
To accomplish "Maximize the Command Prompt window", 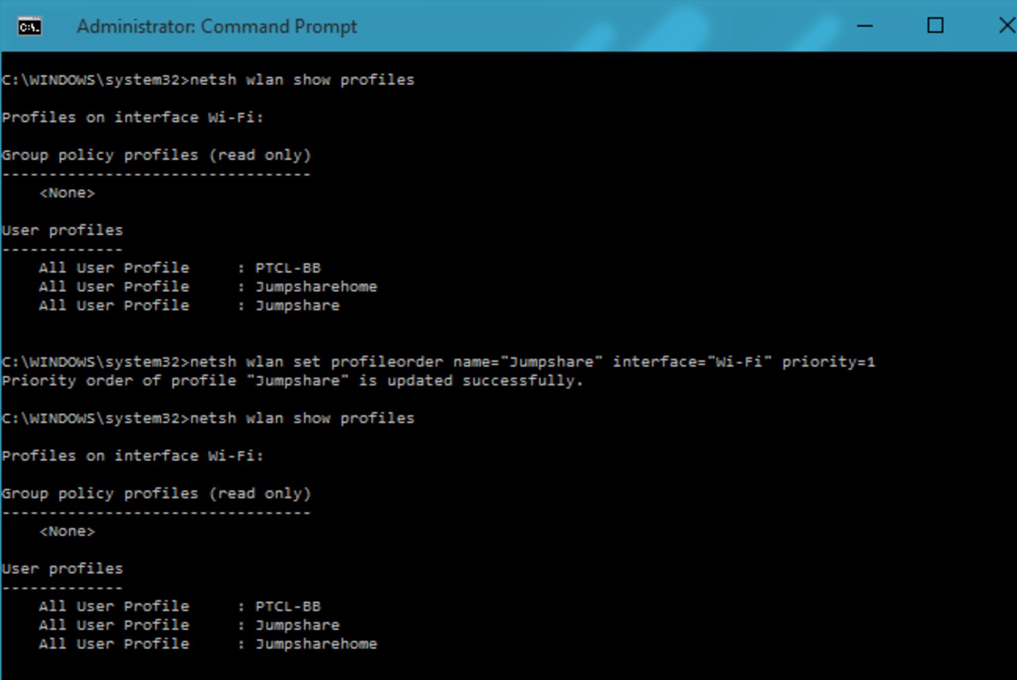I will 935,25.
